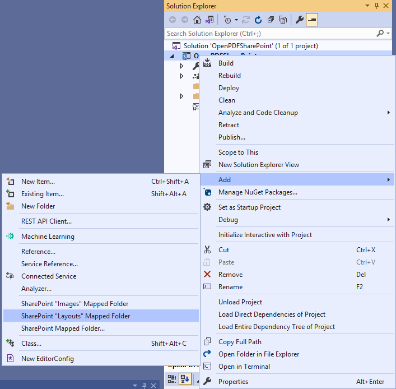Expand the References tree node

[181, 76]
